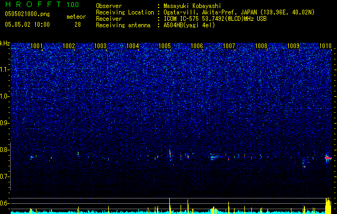The height and width of the screenshot is (214, 337).
Task: Click the 1003 time marker
Action: tap(101, 45)
